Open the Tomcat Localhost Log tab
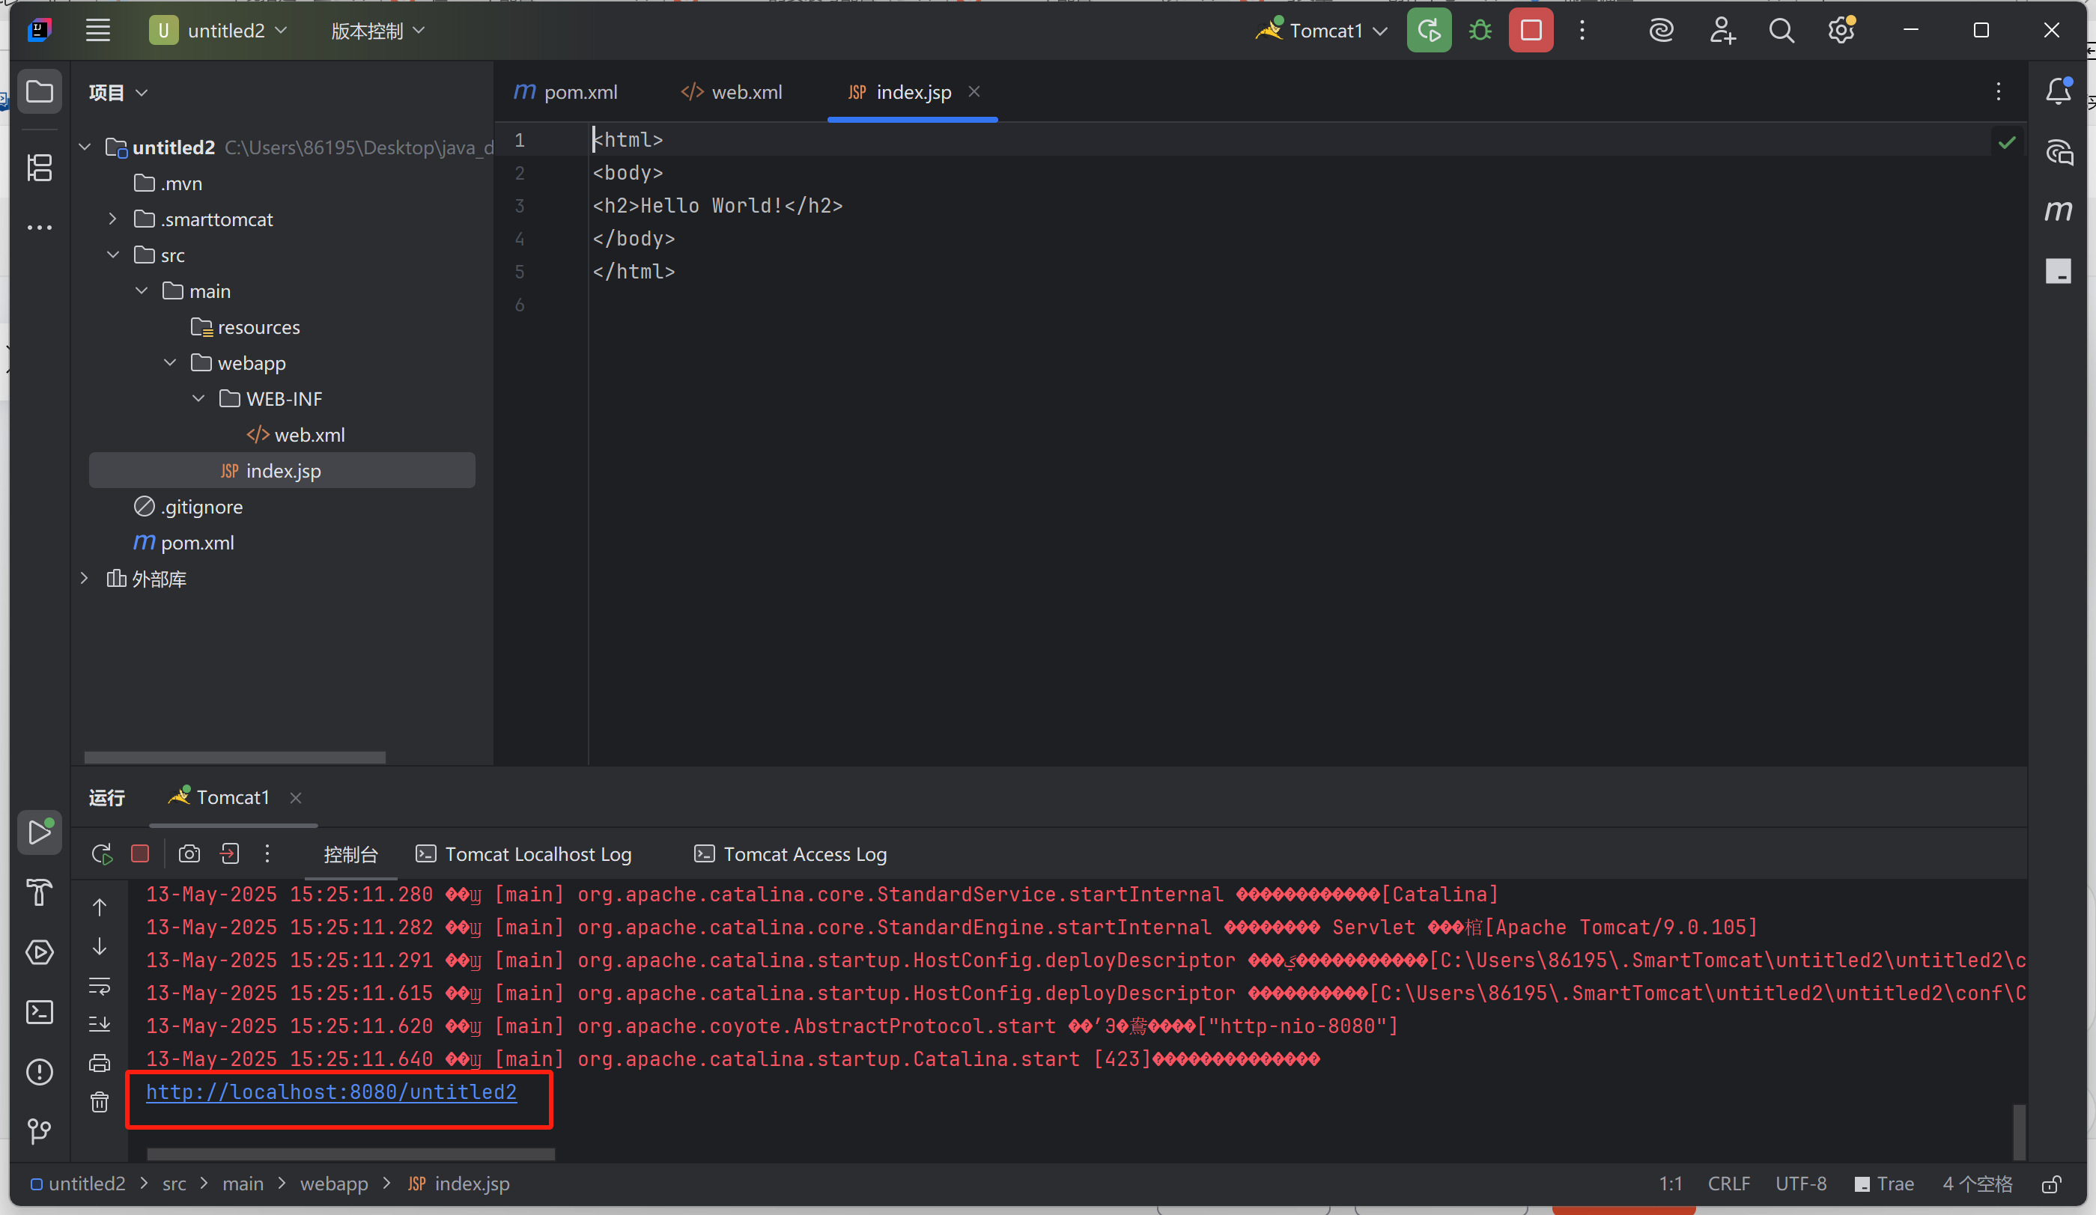Image resolution: width=2096 pixels, height=1215 pixels. click(x=524, y=854)
